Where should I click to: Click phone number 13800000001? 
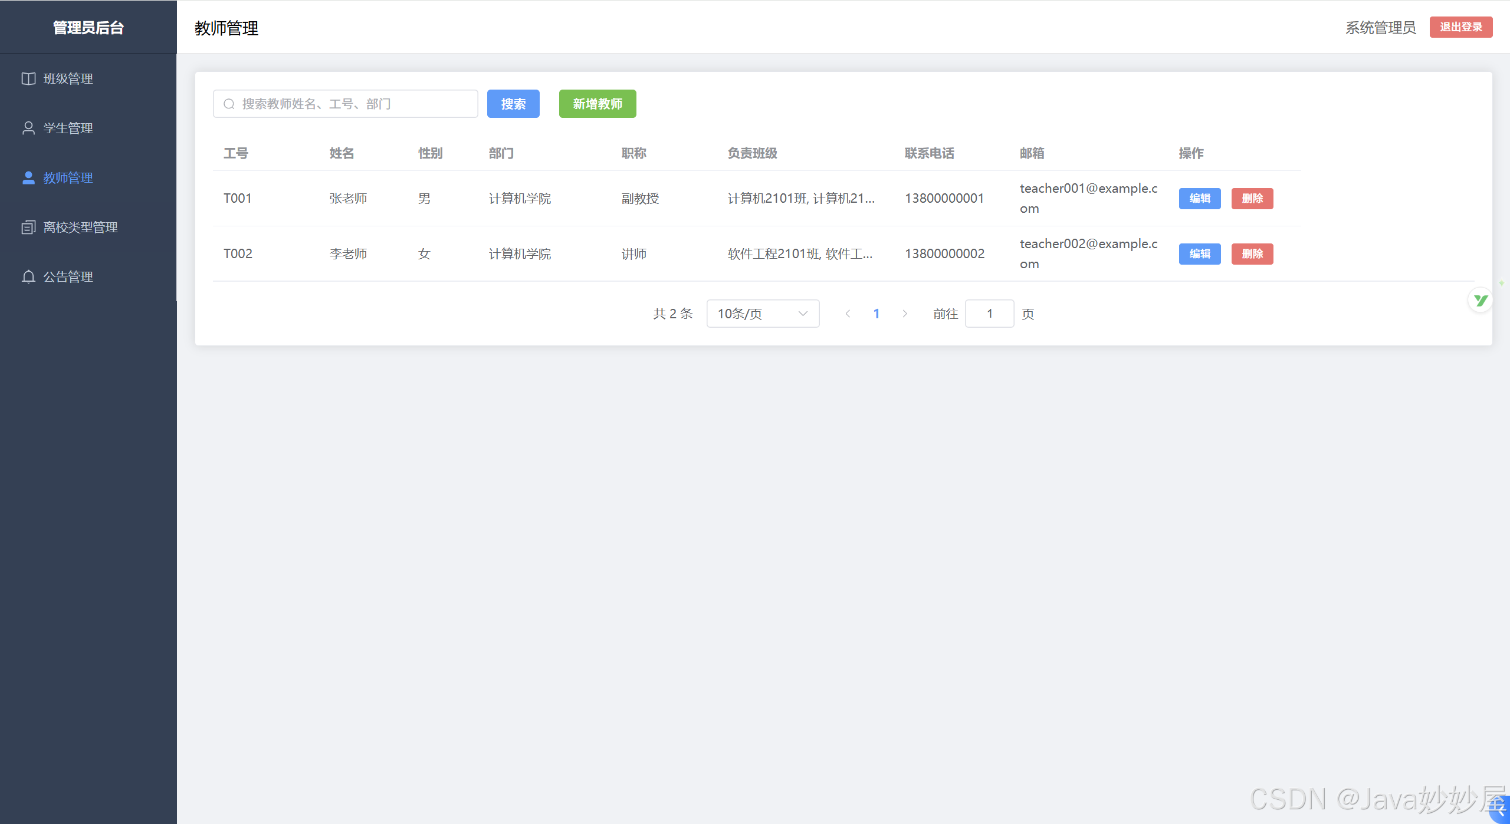(x=944, y=199)
